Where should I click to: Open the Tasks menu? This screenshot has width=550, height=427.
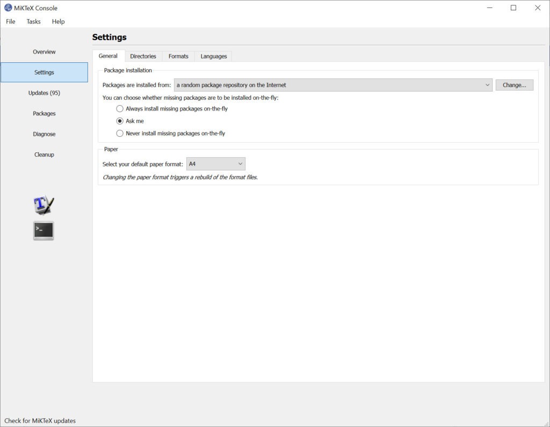pos(34,21)
